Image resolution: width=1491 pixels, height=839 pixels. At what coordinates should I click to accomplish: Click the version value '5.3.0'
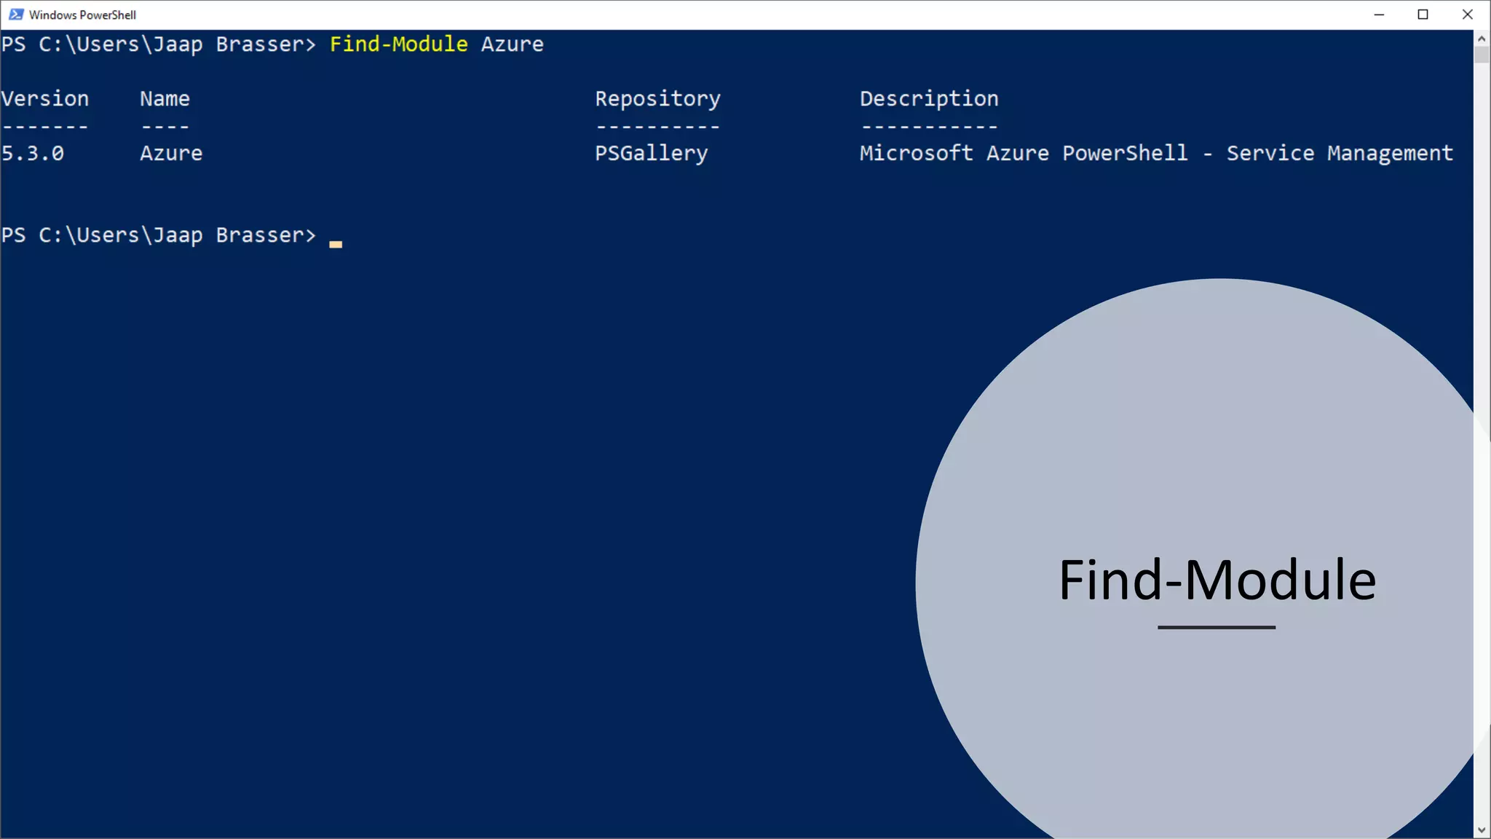pos(33,154)
